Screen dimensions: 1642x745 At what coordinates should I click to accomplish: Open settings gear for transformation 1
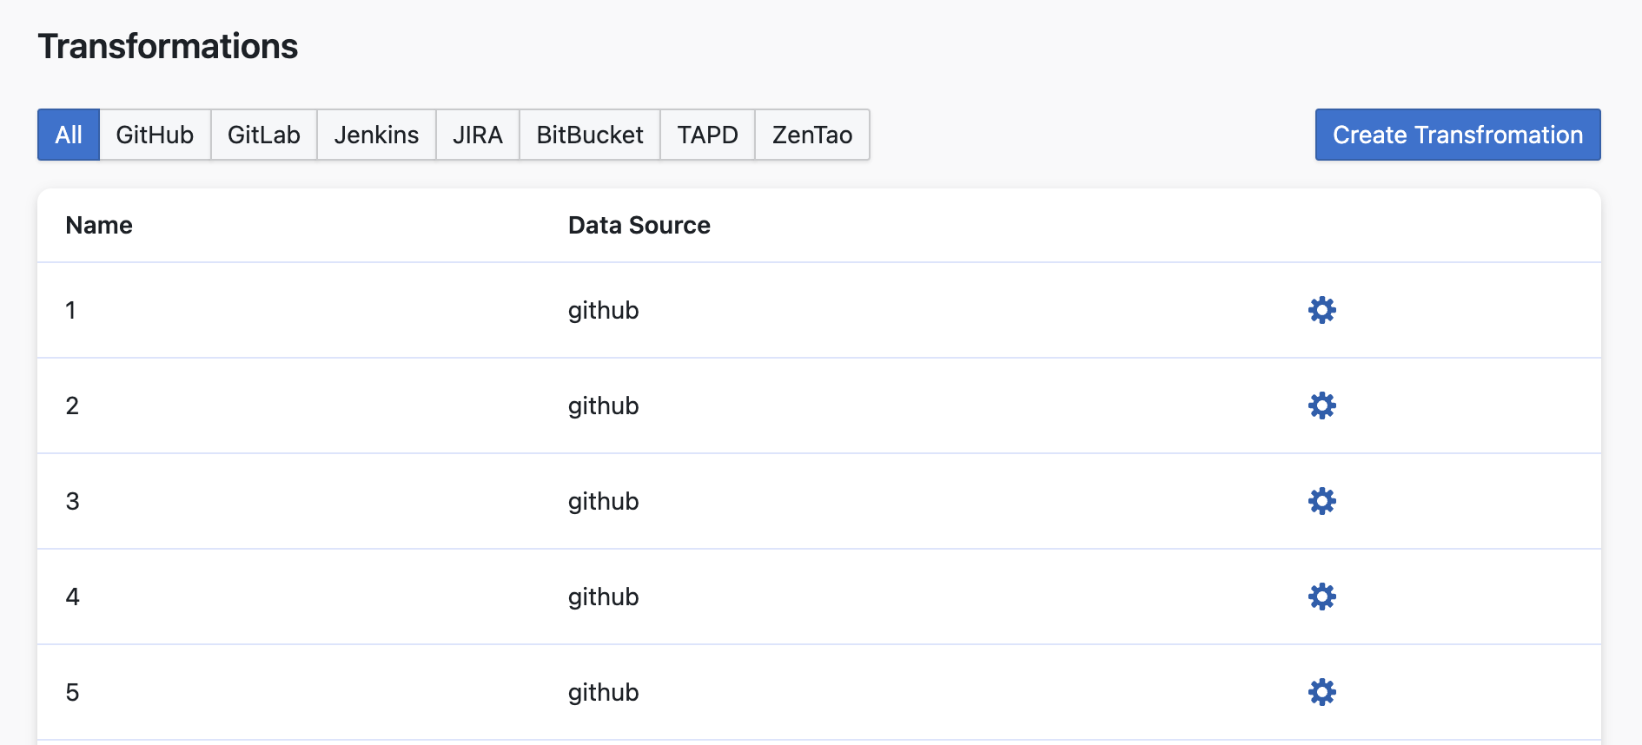1321,310
